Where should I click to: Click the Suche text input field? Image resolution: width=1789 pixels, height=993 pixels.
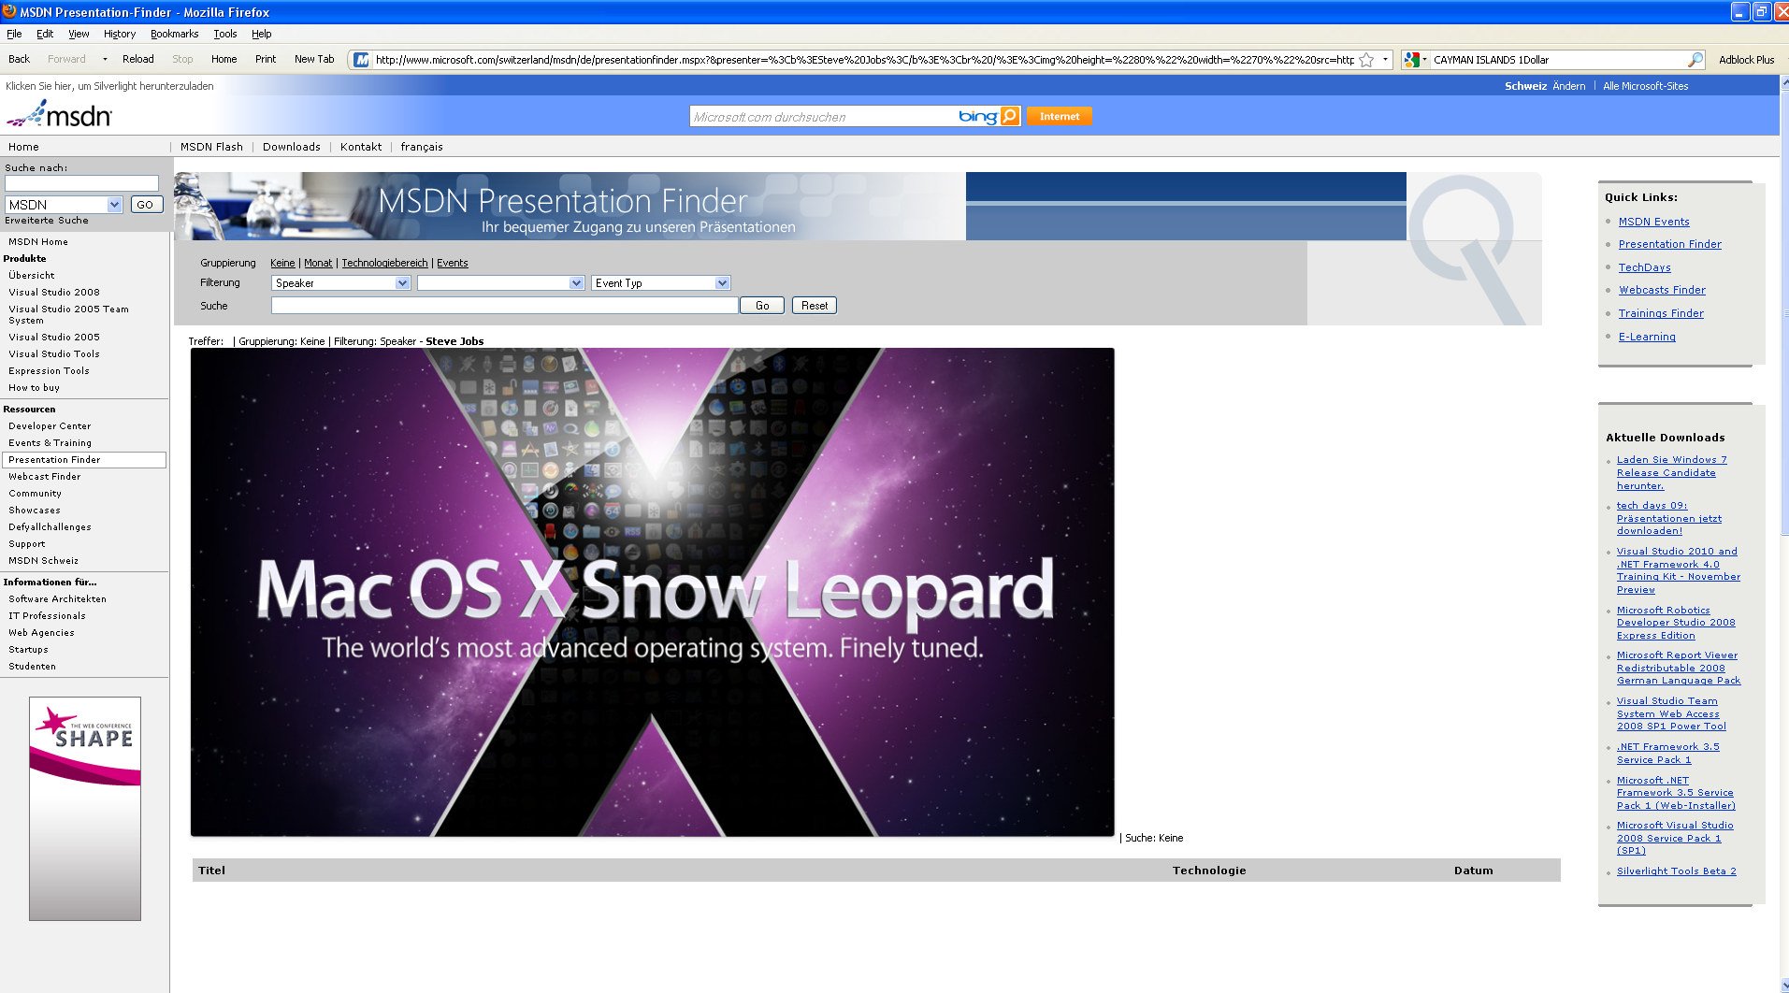point(504,306)
